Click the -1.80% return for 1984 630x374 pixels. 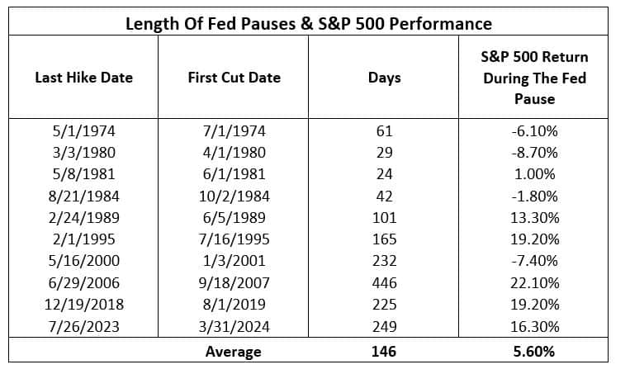534,196
